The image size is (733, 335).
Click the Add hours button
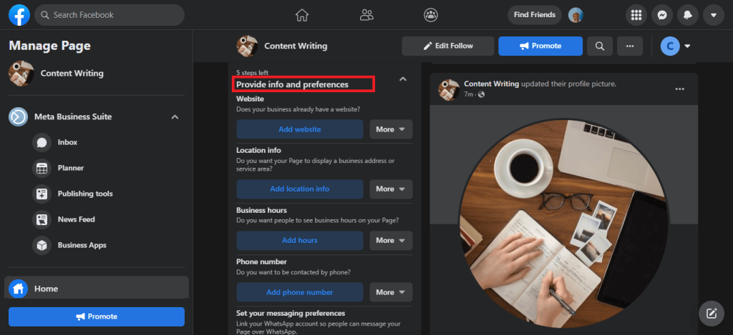pos(300,240)
